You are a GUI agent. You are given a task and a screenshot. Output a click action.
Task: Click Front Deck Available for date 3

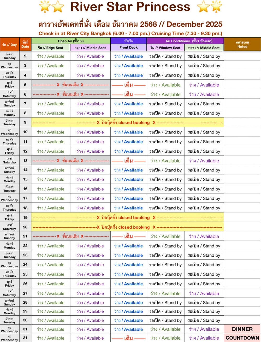pos(129,66)
